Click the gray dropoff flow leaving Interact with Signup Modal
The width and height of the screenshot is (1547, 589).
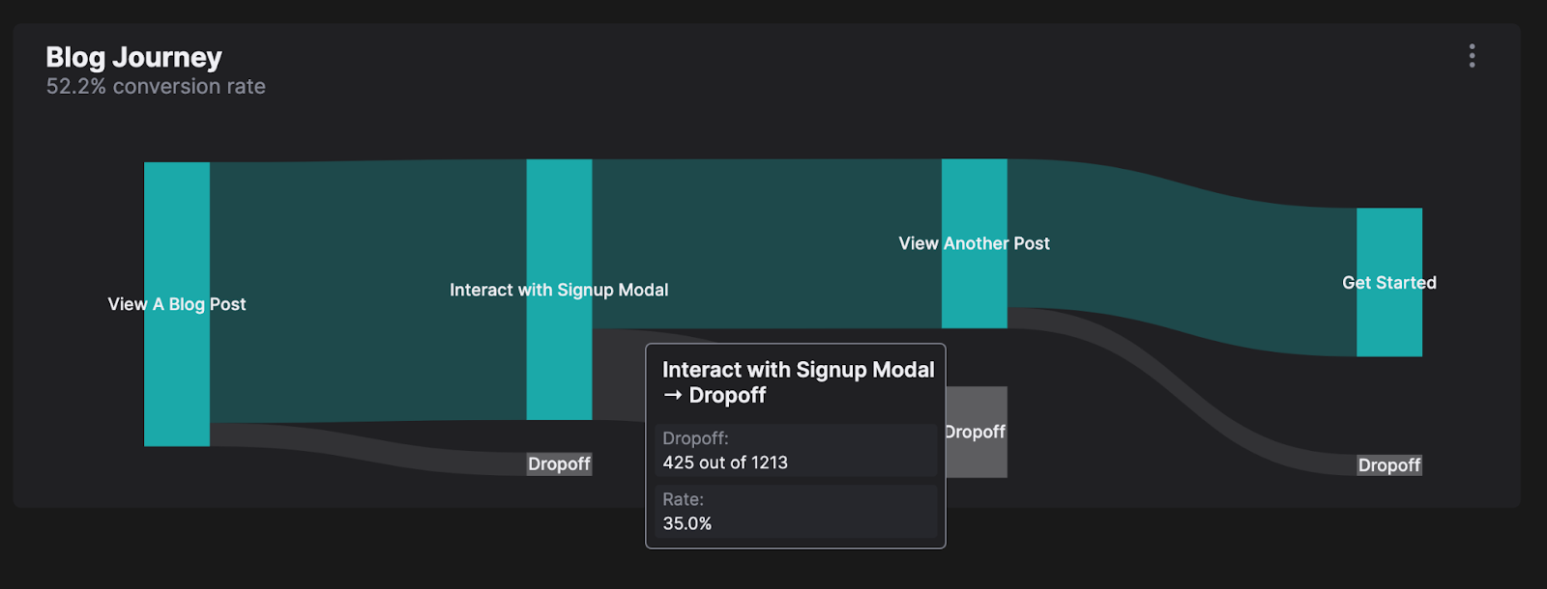(x=619, y=375)
